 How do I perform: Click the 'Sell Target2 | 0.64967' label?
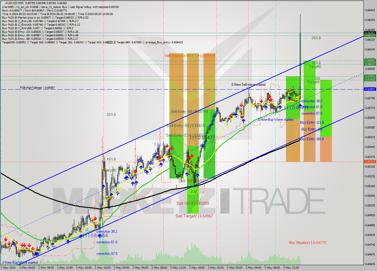(x=194, y=216)
